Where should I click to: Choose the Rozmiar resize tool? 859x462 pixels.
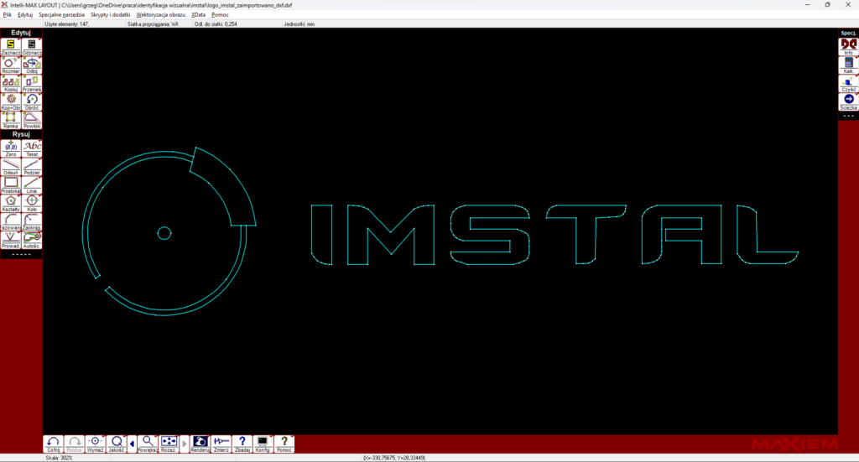[10, 65]
